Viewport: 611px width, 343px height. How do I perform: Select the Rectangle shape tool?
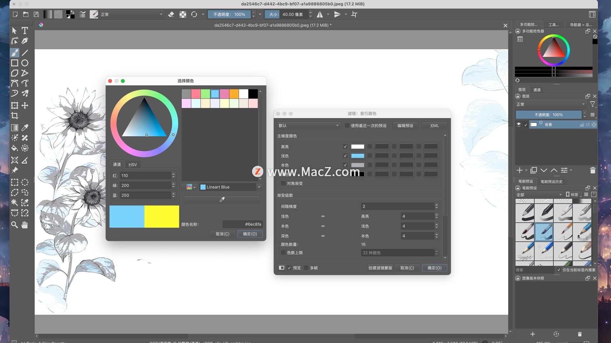point(15,63)
